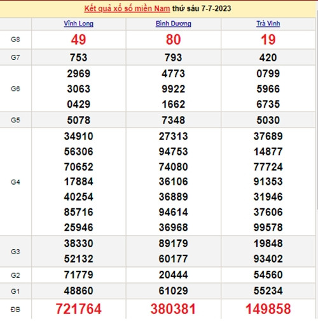This screenshot has width=318, height=323.
Task: Click G4 number 25946 under Vĩnh Long
Action: pos(79,227)
